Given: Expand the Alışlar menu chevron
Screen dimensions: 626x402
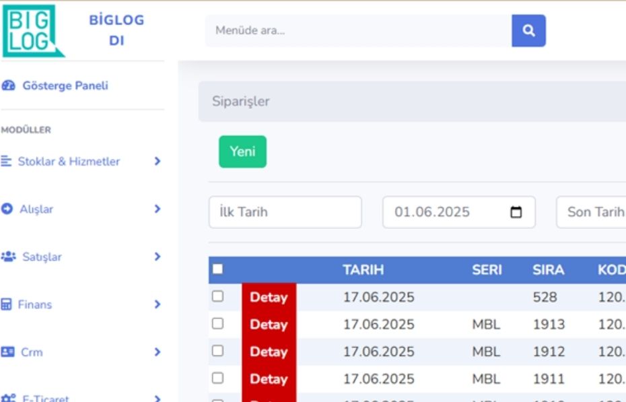Looking at the screenshot, I should point(157,209).
